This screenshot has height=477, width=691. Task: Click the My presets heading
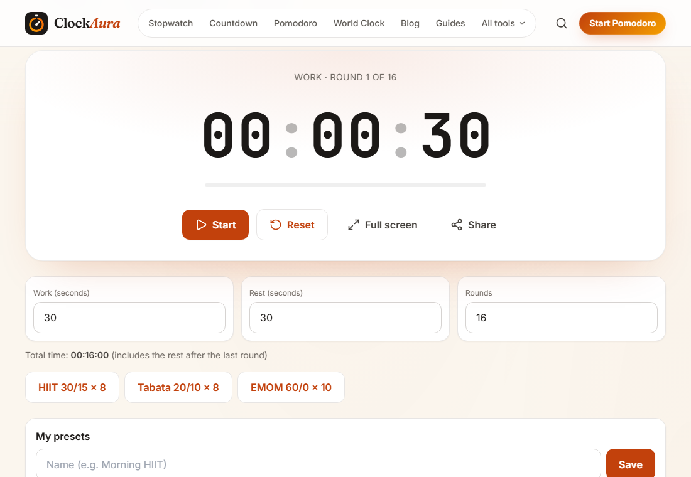pyautogui.click(x=63, y=436)
